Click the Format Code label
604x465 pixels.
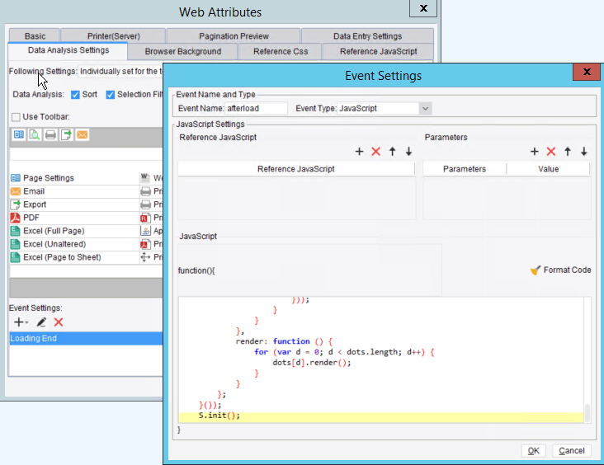(567, 270)
